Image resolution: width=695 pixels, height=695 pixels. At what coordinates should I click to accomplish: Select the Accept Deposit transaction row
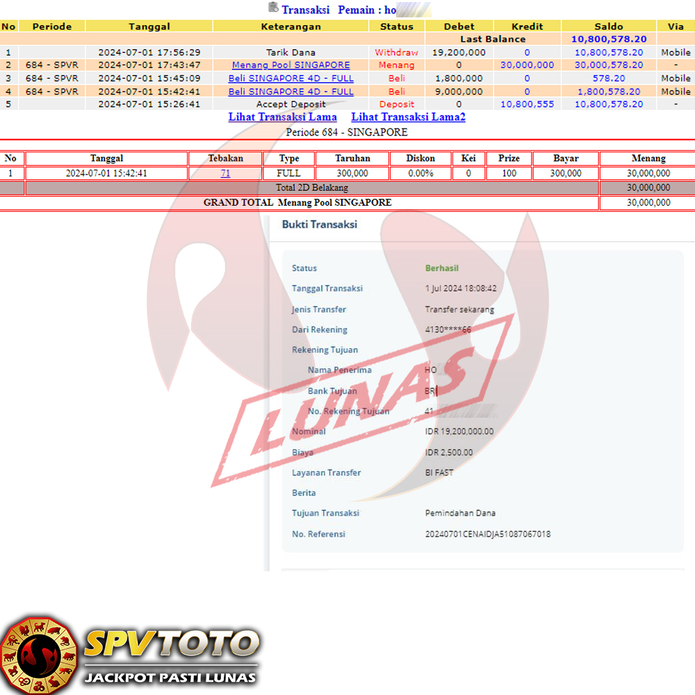pos(291,104)
